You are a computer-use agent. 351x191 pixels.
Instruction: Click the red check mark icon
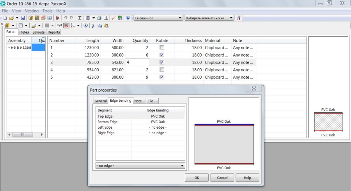113,18
